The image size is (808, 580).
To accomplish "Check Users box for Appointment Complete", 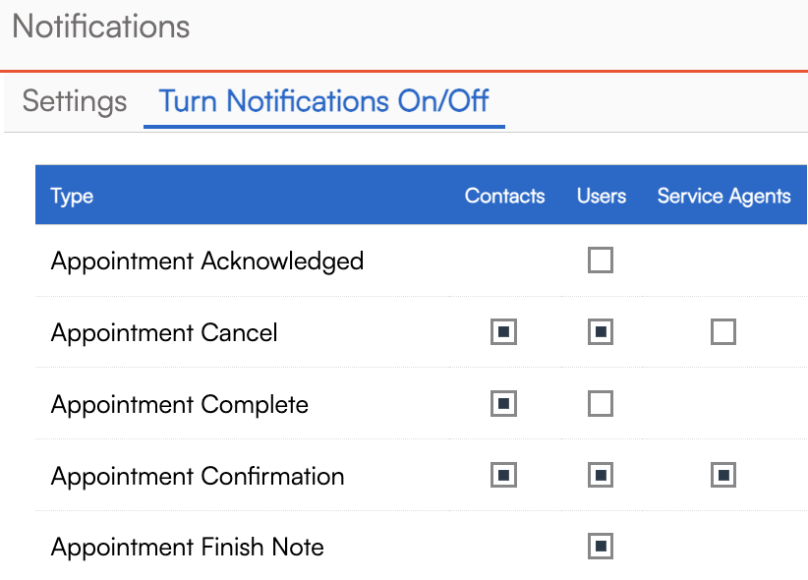I will coord(601,404).
